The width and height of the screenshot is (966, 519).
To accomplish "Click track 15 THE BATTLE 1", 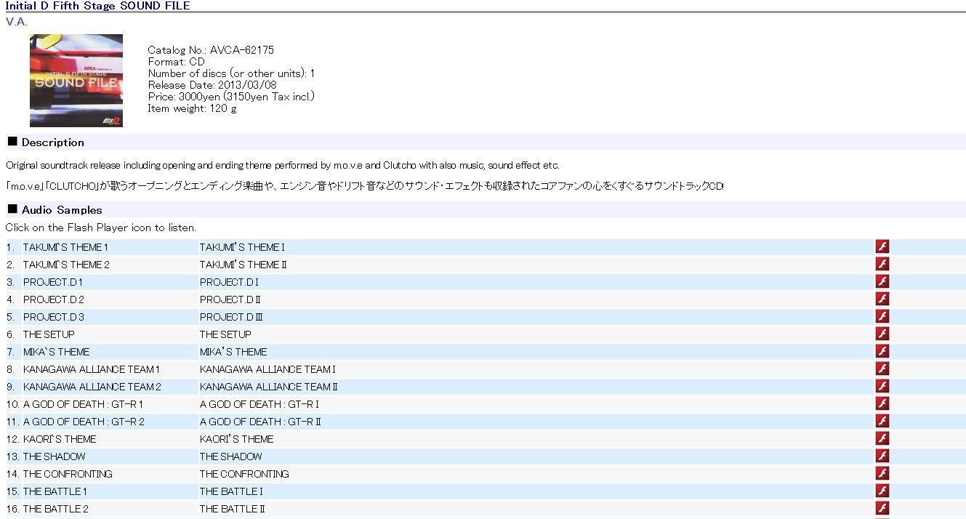I will click(55, 491).
